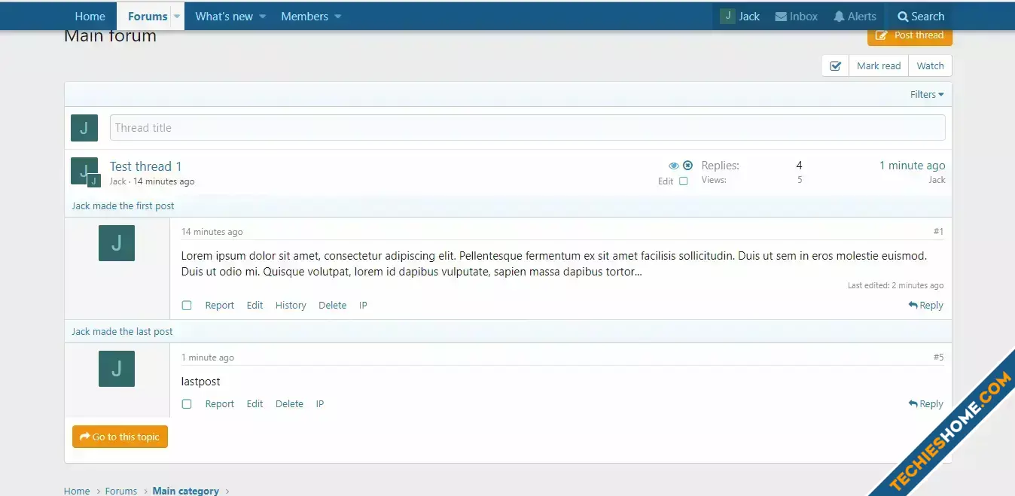Click the reply arrow icon on post #1
Viewport: 1015px width, 496px height.
coord(913,305)
